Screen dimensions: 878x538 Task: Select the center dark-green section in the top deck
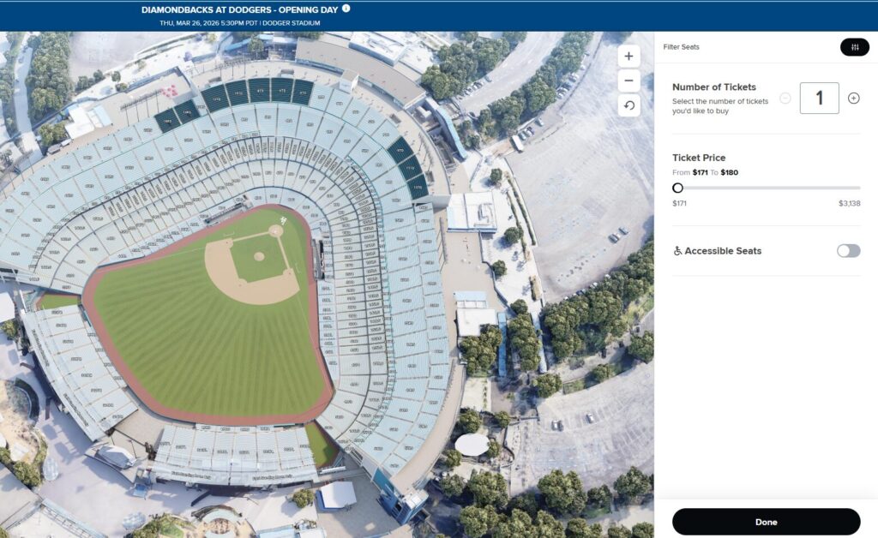pyautogui.click(x=259, y=90)
